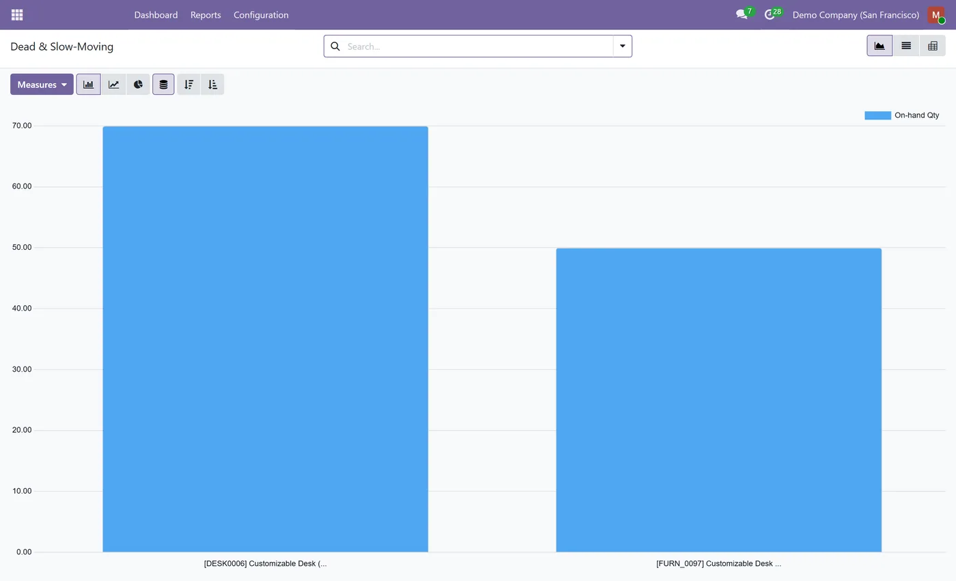Click the [FURN_0097] Customizable Desk bar

click(x=718, y=399)
